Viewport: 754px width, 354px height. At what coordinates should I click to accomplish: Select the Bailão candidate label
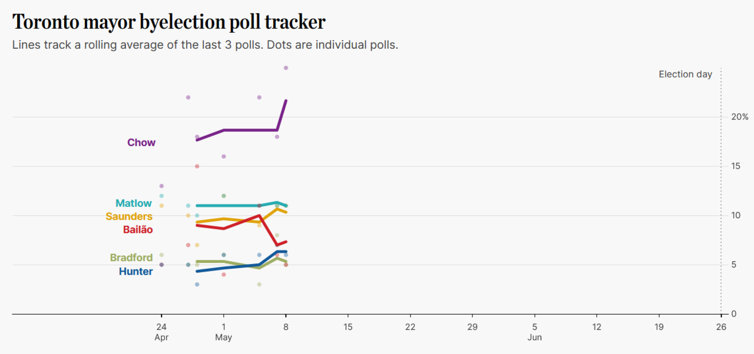[x=138, y=229]
